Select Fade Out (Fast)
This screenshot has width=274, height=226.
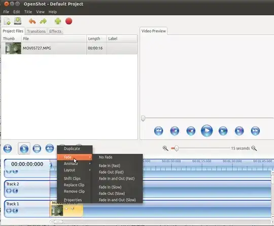point(117,172)
